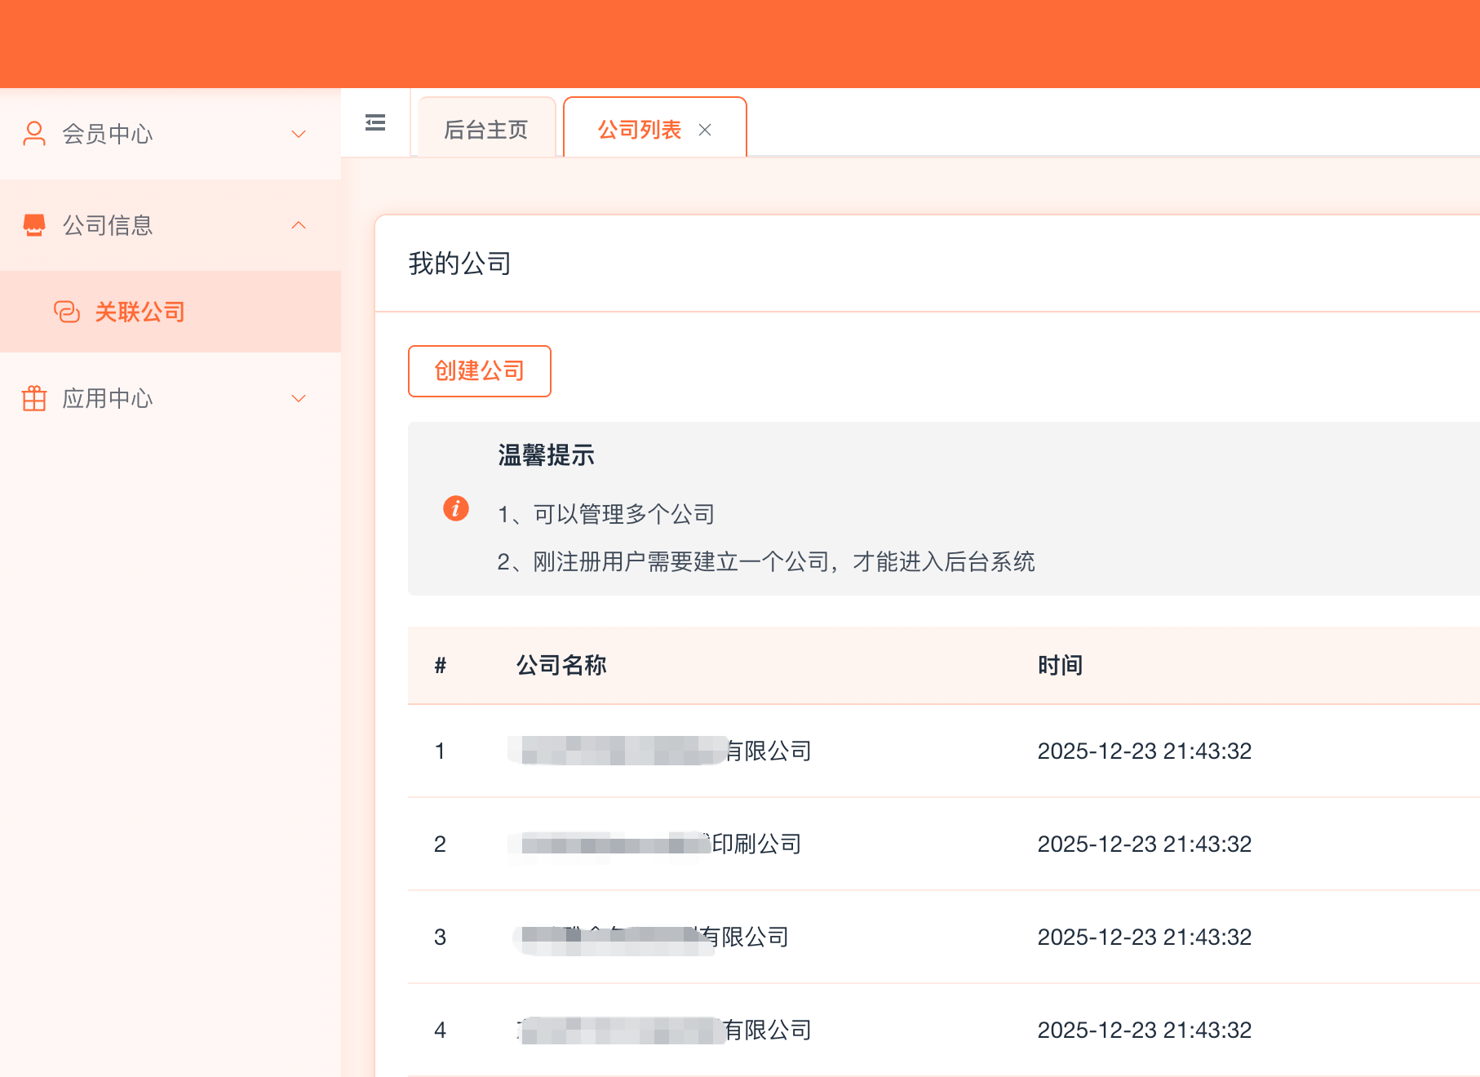This screenshot has width=1480, height=1077.
Task: Toggle sidebar with the collapse menu icon
Action: click(x=375, y=123)
